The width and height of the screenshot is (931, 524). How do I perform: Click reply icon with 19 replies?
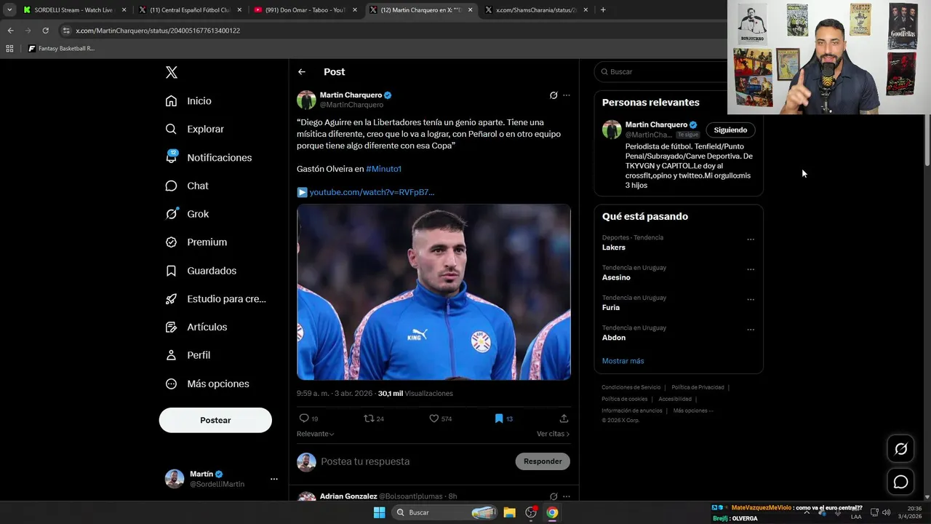click(x=304, y=418)
